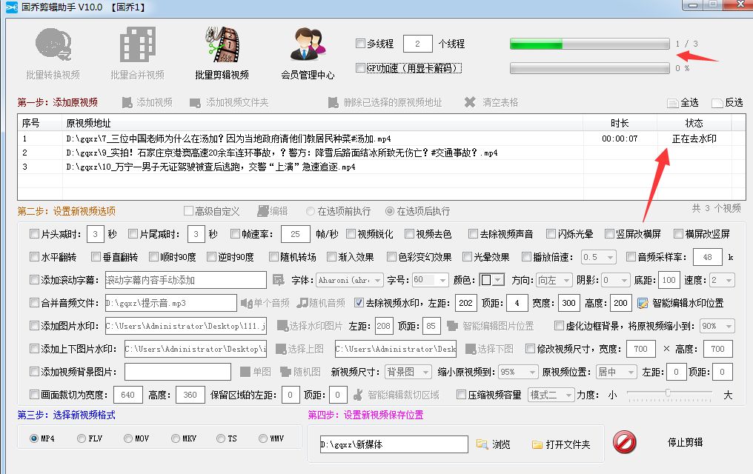
Task: Expand the 压缩视频容量 模式二 dropdown
Action: click(x=551, y=395)
